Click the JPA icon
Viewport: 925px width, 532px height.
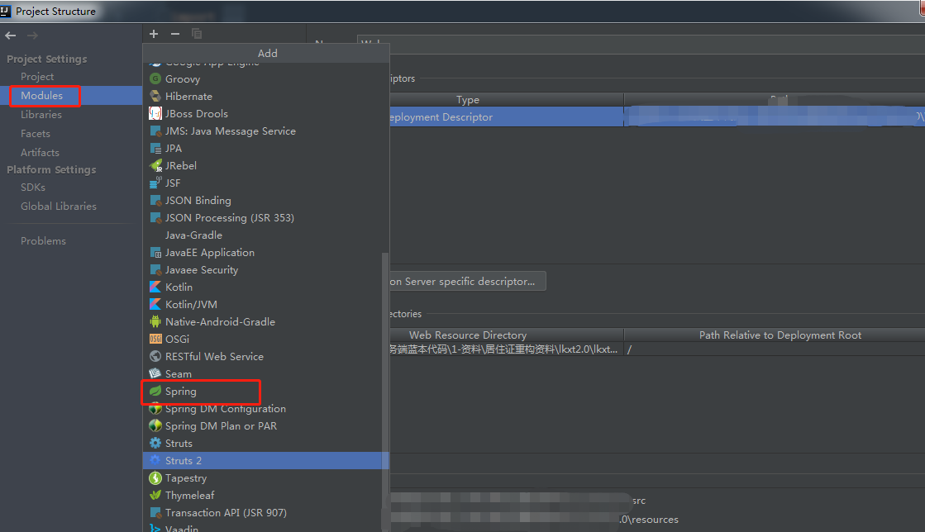(155, 148)
